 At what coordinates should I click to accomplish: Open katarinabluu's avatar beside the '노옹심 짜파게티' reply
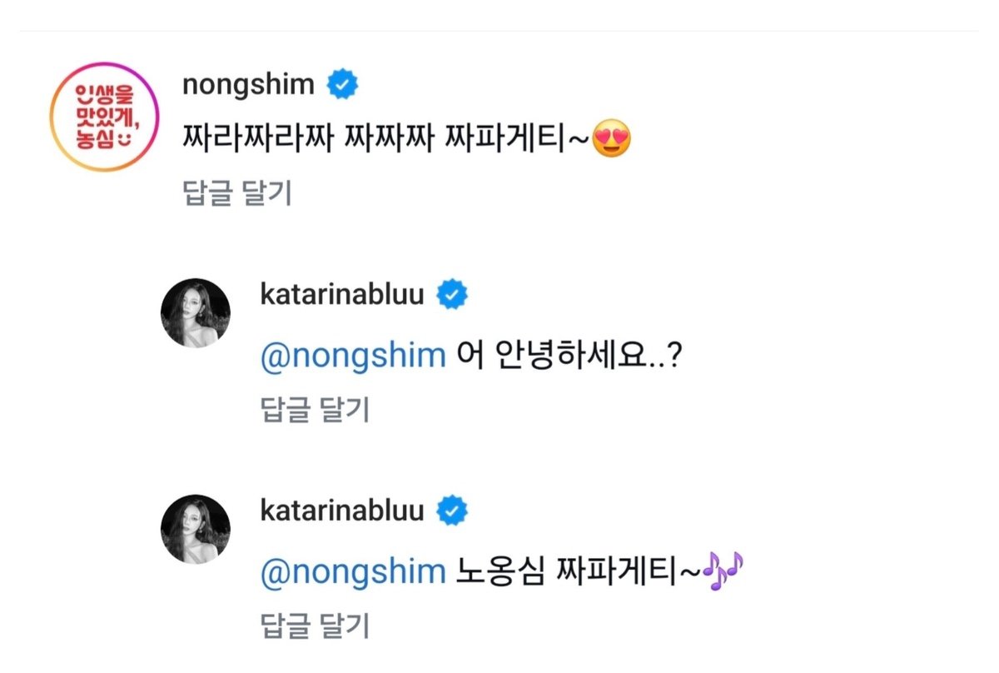pos(195,529)
